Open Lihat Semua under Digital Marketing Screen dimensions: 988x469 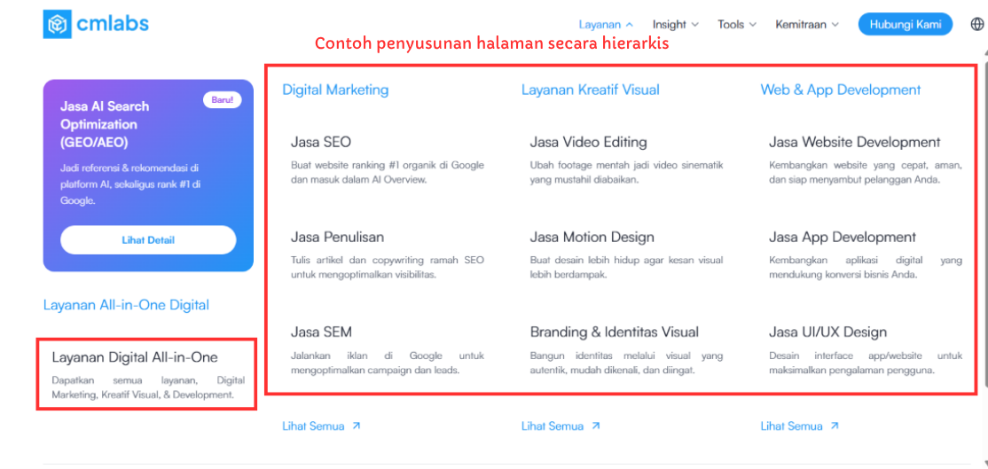coord(313,426)
